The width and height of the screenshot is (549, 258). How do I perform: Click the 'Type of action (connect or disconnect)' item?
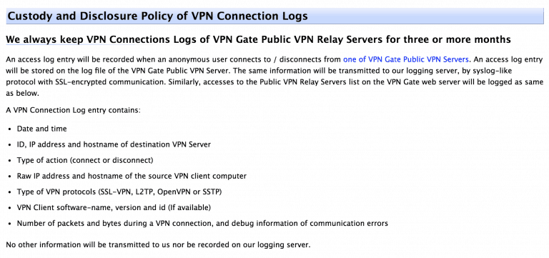(85, 160)
